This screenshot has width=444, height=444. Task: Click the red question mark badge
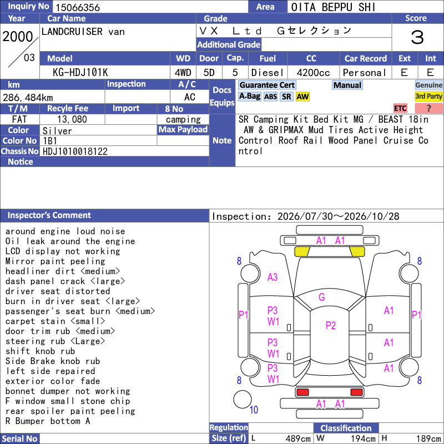428,108
